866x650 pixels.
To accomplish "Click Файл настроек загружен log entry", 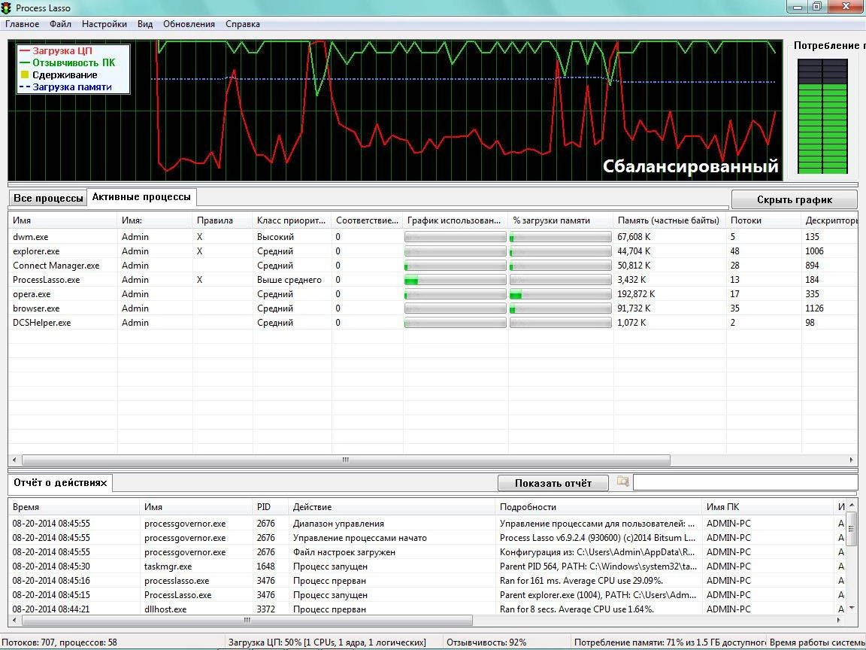I will 344,552.
